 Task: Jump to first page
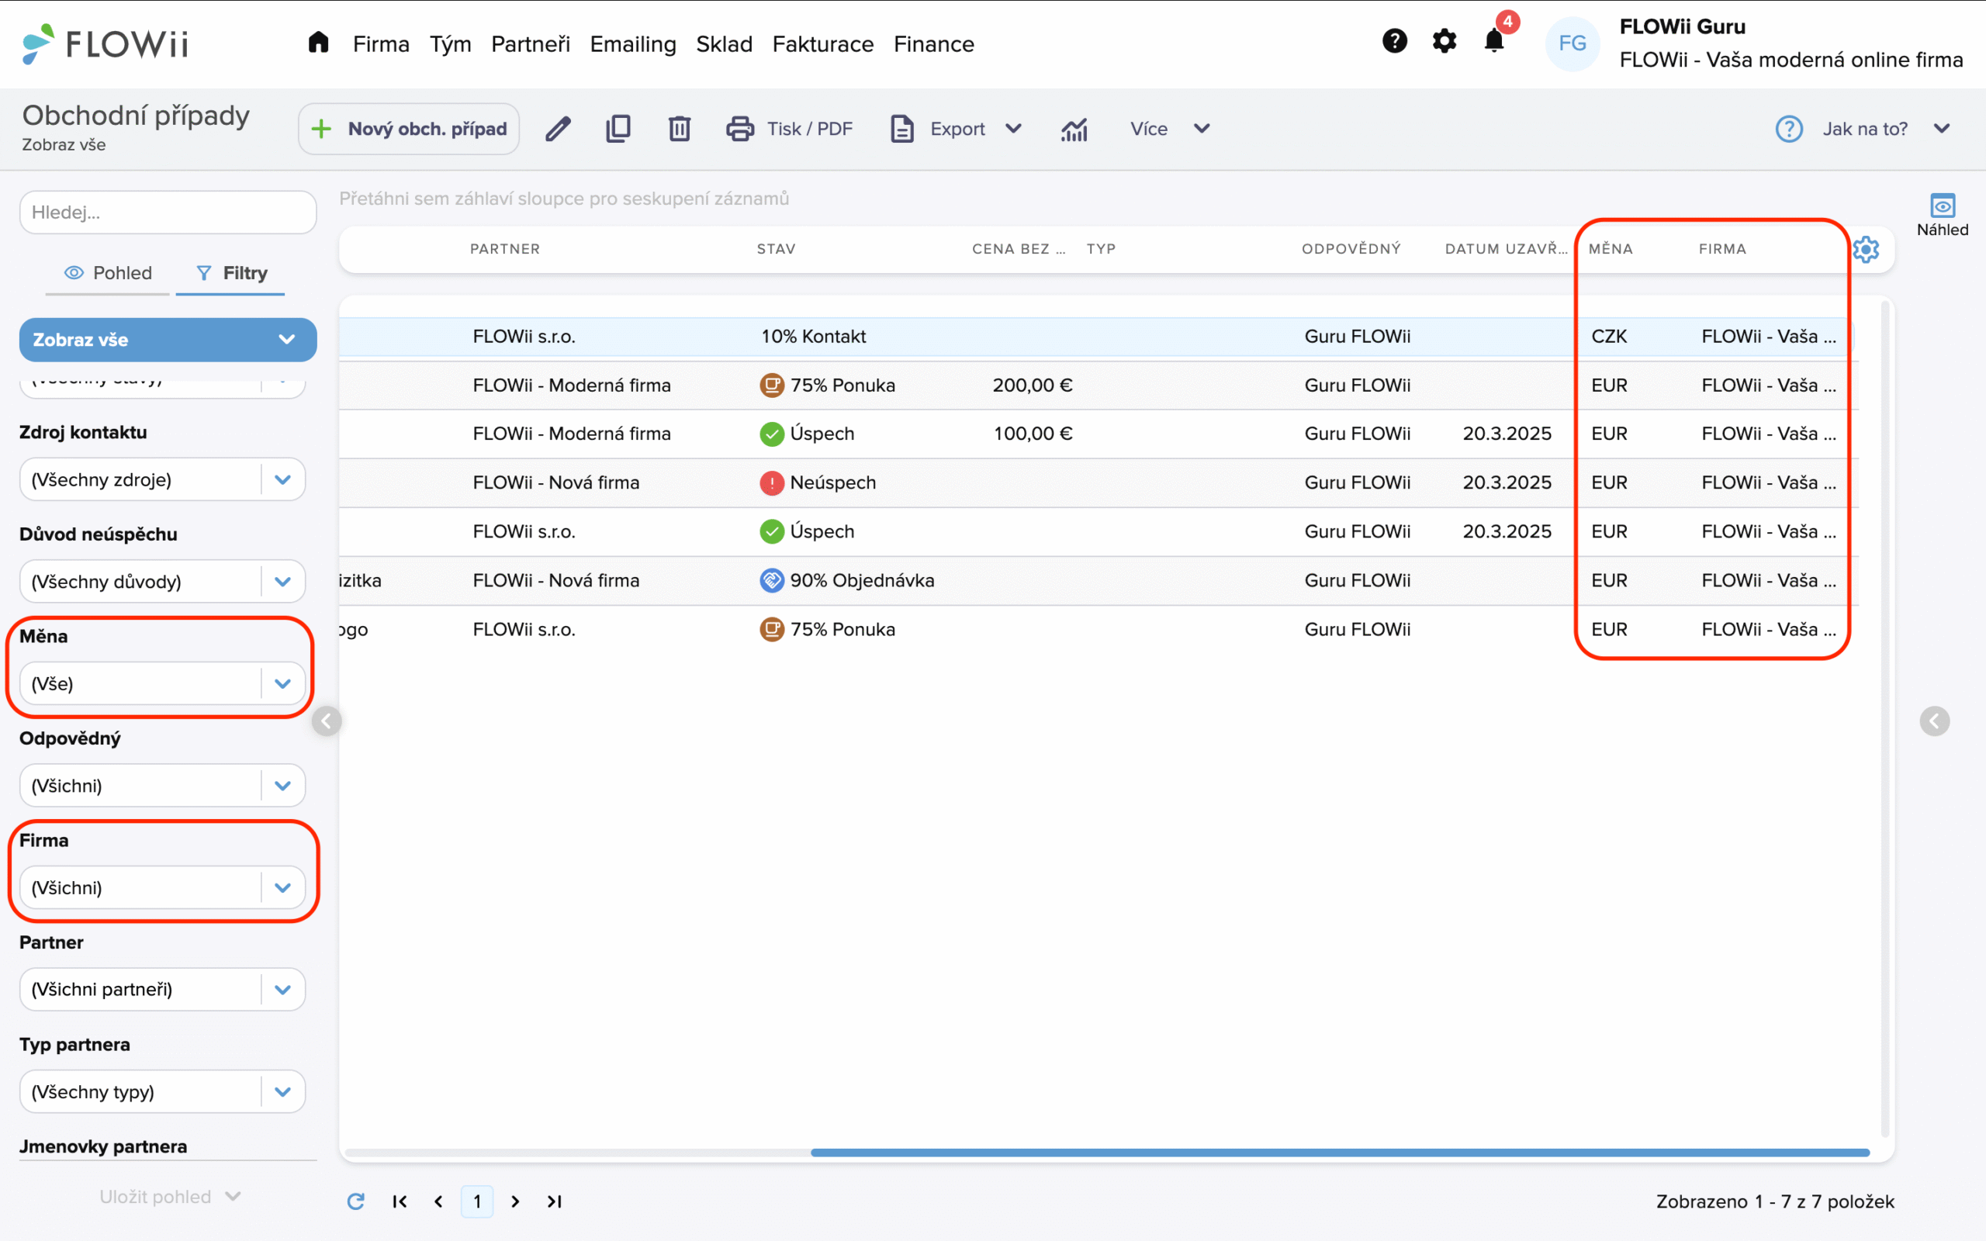coord(400,1201)
